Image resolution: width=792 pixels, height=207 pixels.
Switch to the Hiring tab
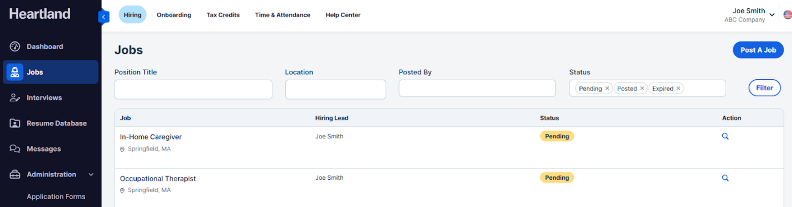133,15
